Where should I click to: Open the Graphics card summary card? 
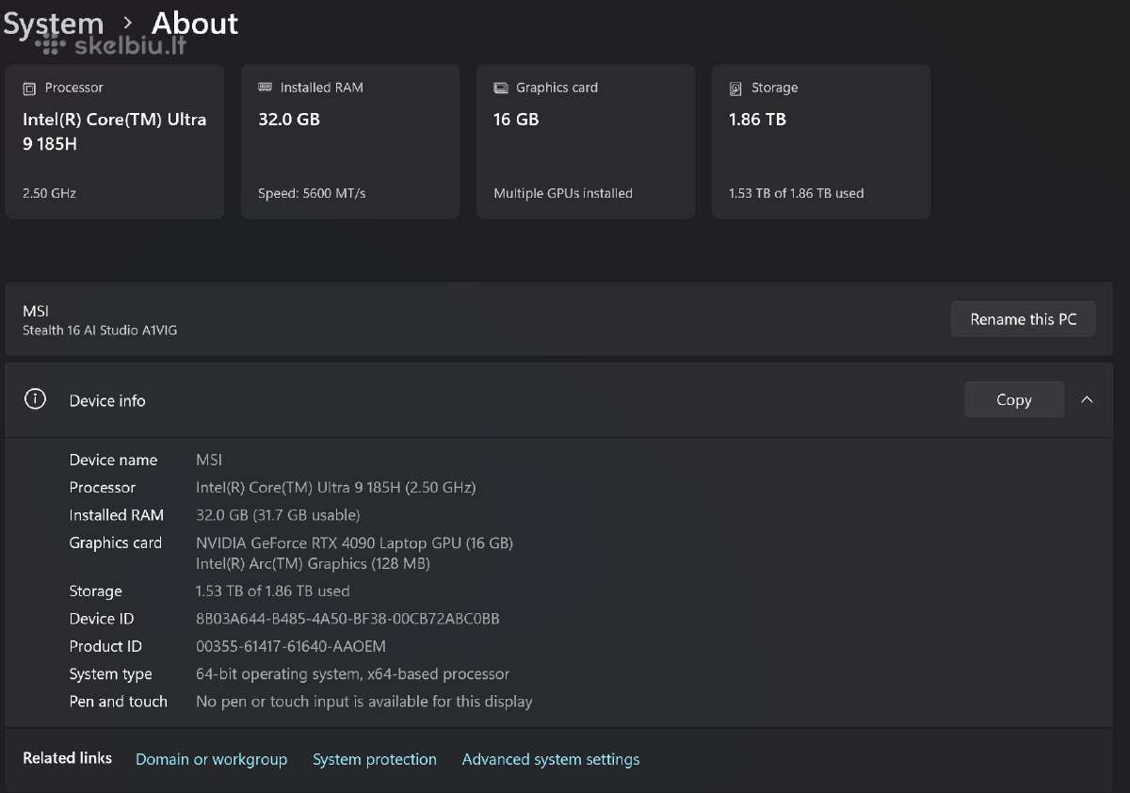586,141
